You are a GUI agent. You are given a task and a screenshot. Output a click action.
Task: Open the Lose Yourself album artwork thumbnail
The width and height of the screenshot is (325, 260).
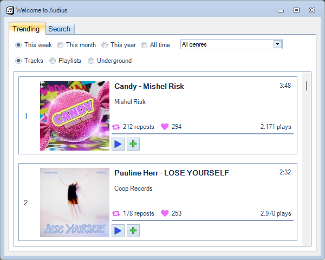[x=75, y=203]
